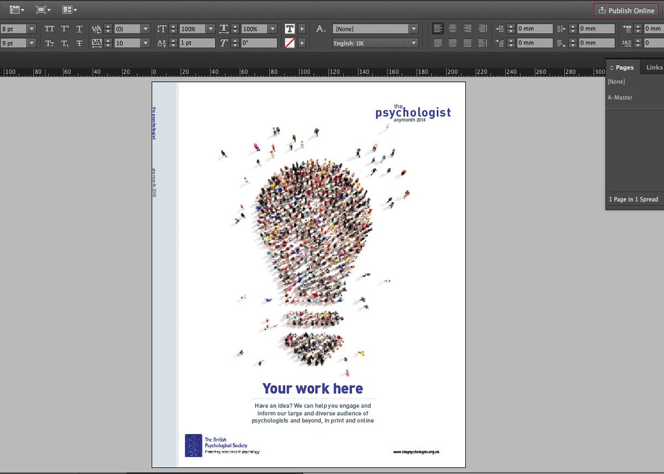The image size is (664, 474).
Task: Click the 'Your work here' headline
Action: click(x=313, y=388)
